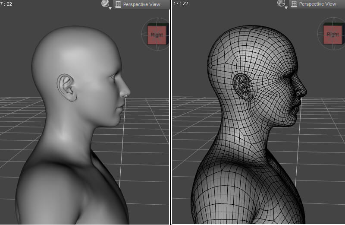Click the dark top edge of right view cube

332,23
